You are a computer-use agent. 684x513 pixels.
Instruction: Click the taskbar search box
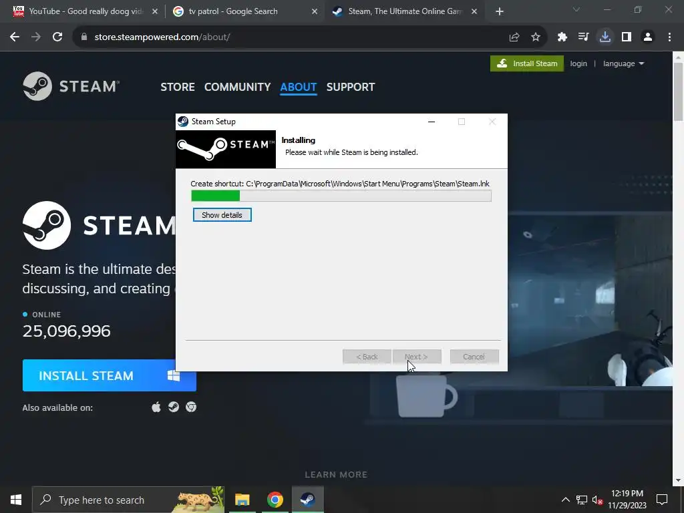pyautogui.click(x=128, y=500)
